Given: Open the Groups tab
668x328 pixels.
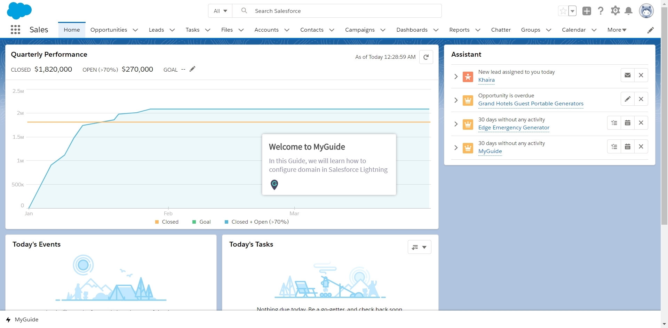Looking at the screenshot, I should coord(531,30).
